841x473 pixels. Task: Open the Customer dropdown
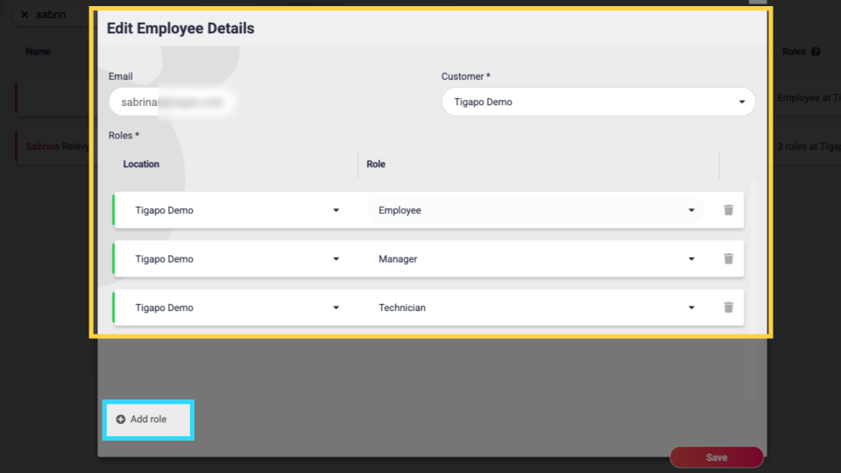coord(597,102)
